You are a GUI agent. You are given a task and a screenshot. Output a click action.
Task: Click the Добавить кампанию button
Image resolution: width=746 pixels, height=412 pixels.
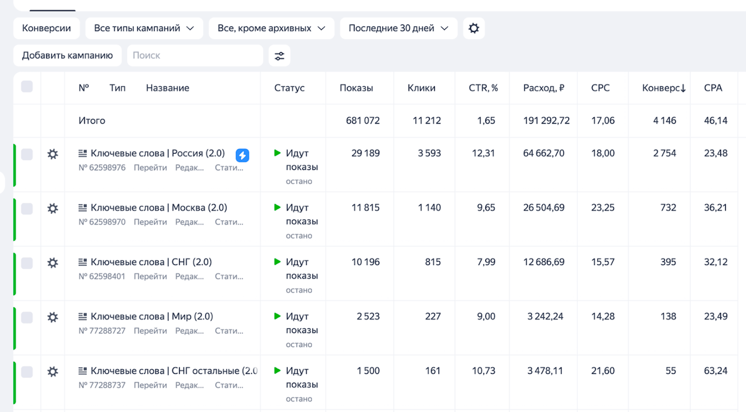tap(67, 56)
